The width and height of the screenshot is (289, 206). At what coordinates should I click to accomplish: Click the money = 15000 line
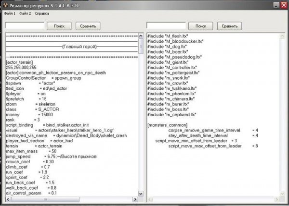coord(29,114)
